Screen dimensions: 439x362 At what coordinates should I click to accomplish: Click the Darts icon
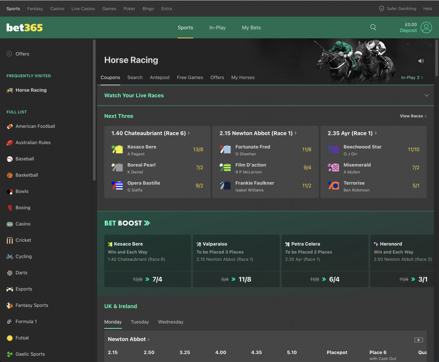[x=10, y=273]
